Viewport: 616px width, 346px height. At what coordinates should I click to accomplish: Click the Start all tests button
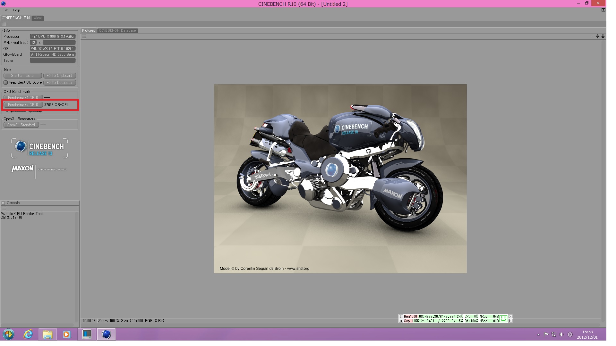coord(22,76)
